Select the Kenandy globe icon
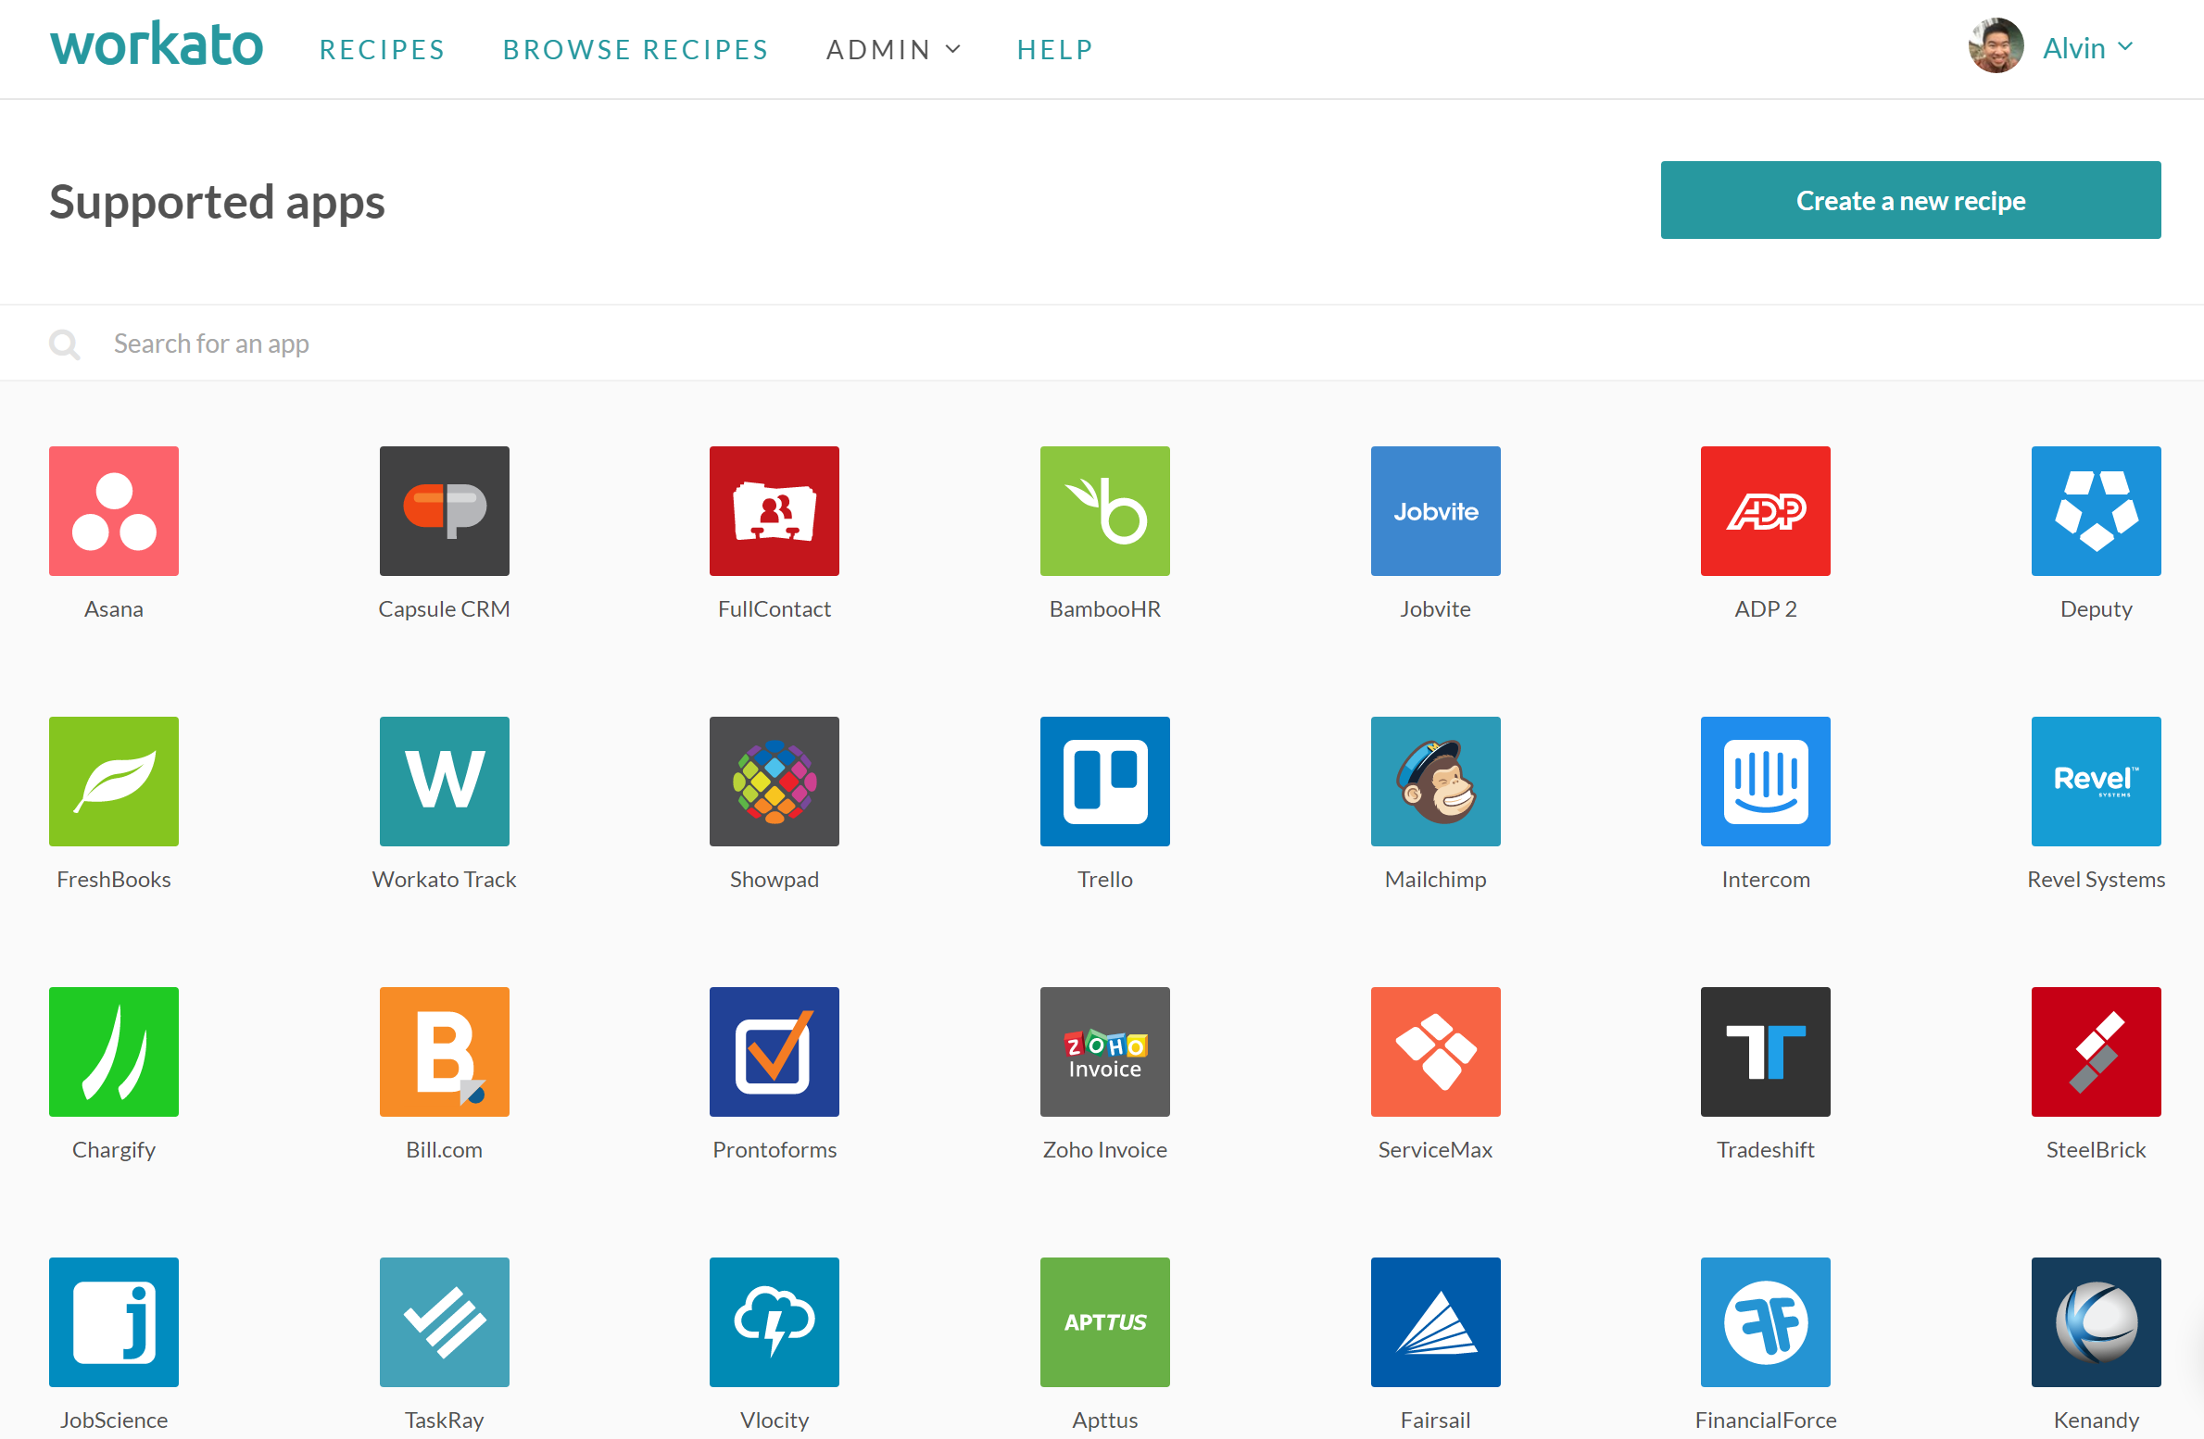The width and height of the screenshot is (2204, 1439). 2097,1322
